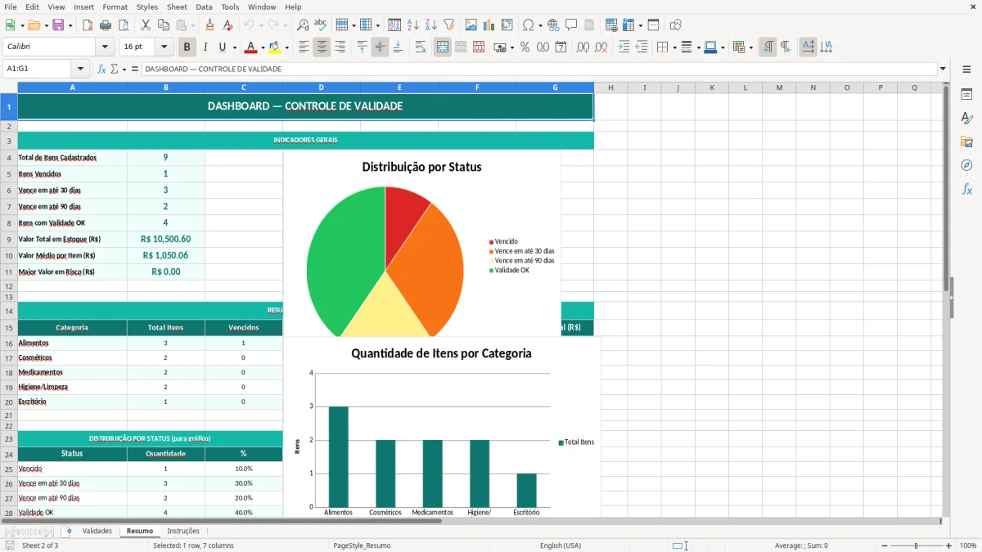Open the Save dropdown arrow
Image resolution: width=982 pixels, height=552 pixels.
[70, 25]
